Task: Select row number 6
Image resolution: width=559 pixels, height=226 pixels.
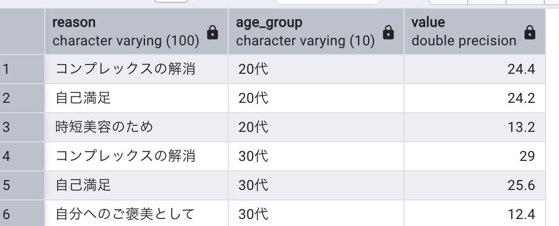Action: (x=22, y=213)
